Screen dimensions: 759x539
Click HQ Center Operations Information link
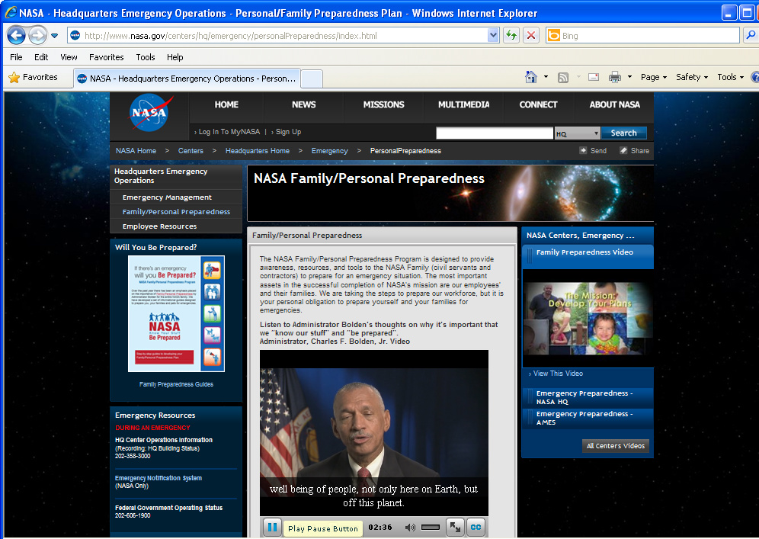[x=164, y=440]
